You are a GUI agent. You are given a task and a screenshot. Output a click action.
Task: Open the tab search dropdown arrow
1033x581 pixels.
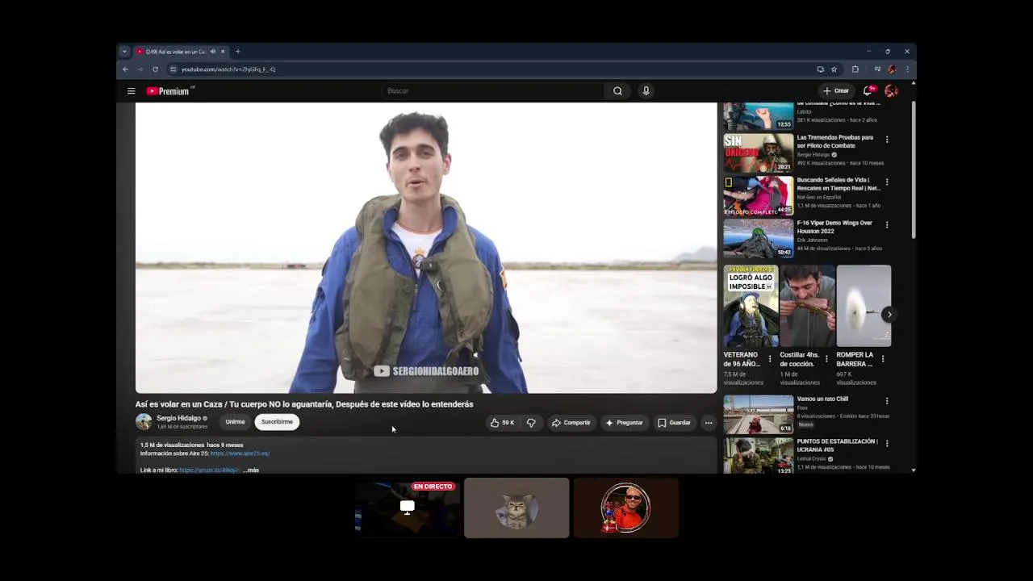click(124, 52)
